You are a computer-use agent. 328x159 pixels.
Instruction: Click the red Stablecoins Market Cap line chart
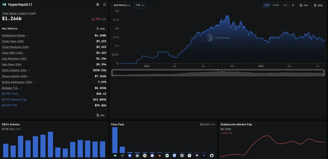(273, 146)
